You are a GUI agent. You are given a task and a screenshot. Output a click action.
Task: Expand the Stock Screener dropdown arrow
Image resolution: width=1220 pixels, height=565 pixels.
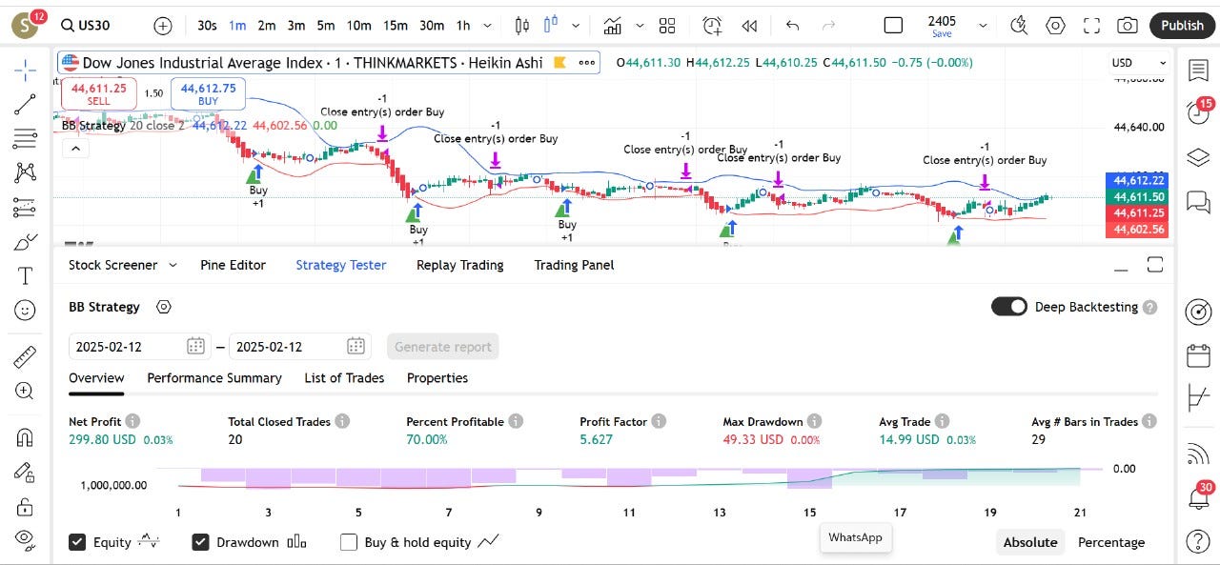(x=173, y=265)
